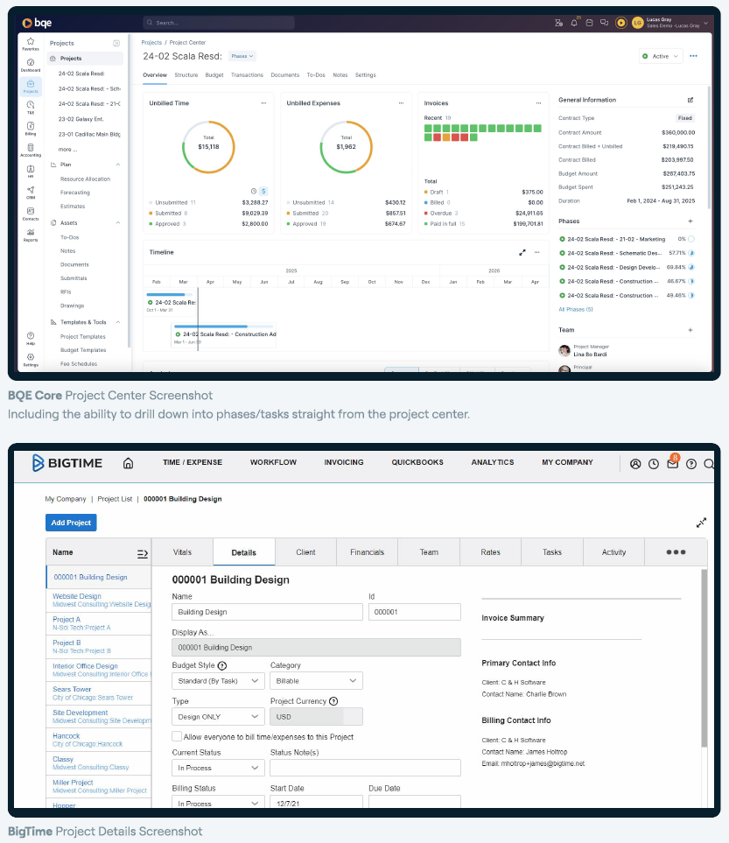Open the Budget Style dropdown
The image size is (729, 843).
(218, 681)
